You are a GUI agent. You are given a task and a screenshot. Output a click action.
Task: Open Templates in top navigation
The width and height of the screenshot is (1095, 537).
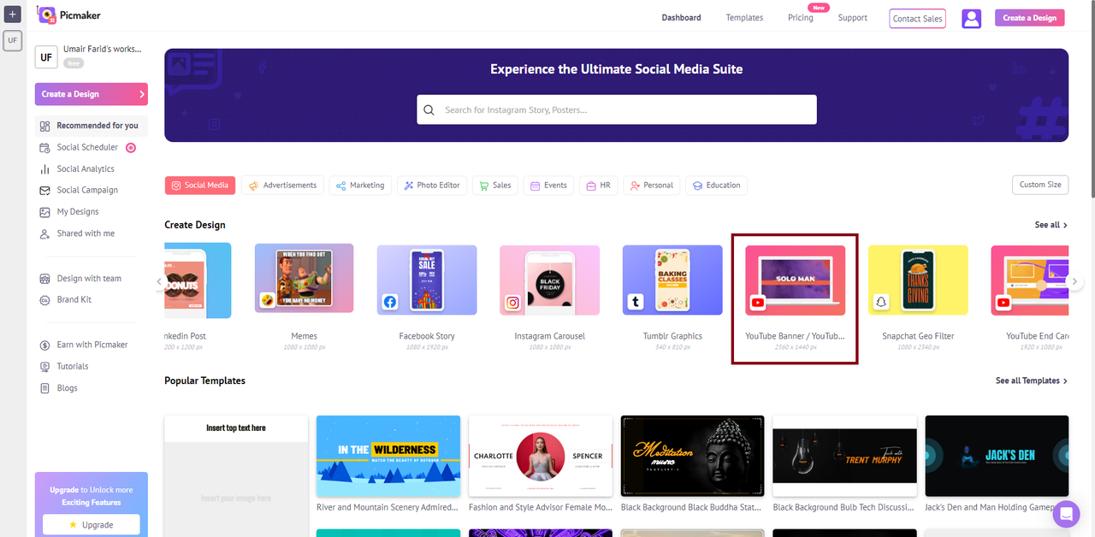[744, 18]
